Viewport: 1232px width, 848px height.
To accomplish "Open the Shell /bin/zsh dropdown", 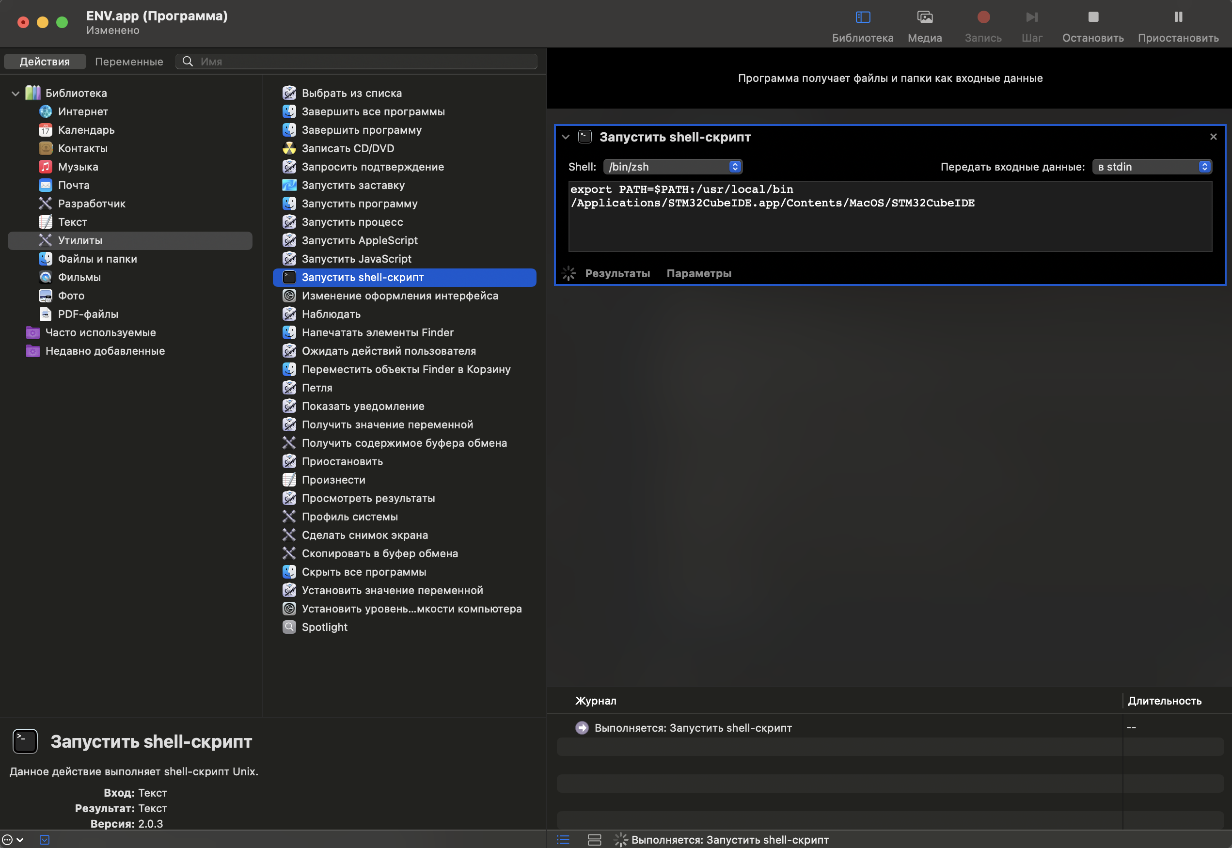I will coord(672,167).
